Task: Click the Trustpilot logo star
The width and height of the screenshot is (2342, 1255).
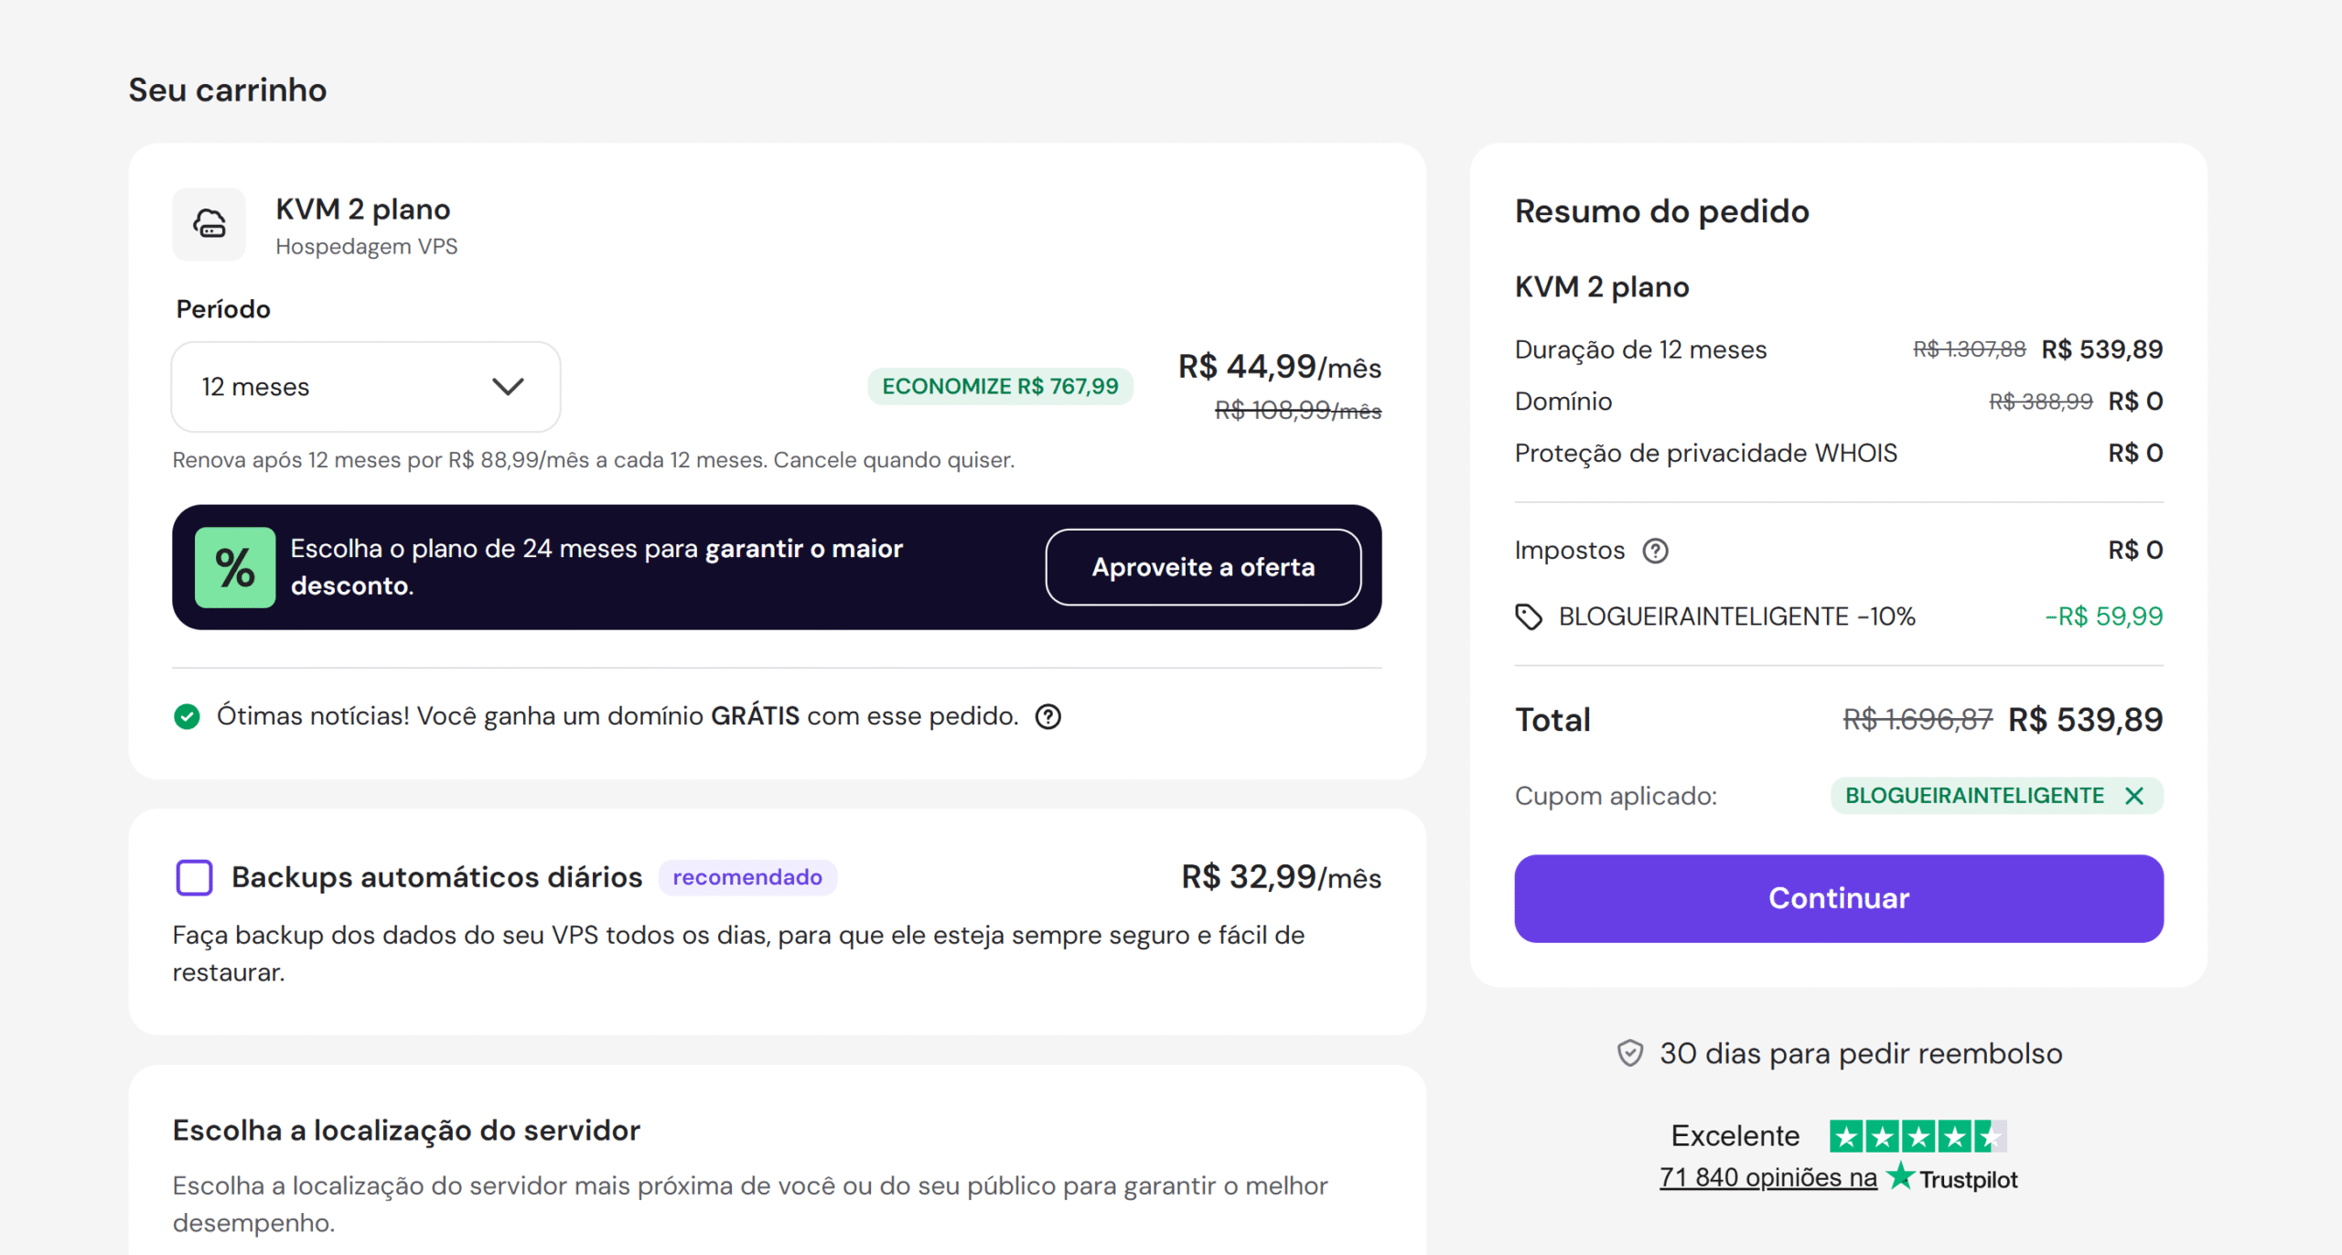Action: pyautogui.click(x=1901, y=1176)
